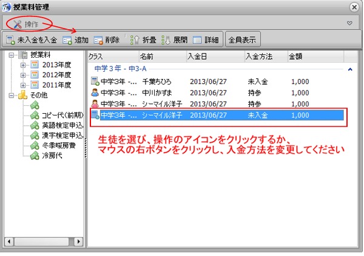Click the 中学3年 - 中3-A group header
Viewport: 364px width, 256px height.
point(121,69)
